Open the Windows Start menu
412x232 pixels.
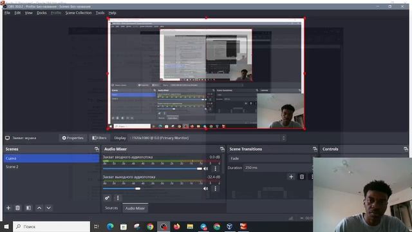[x=6, y=226]
